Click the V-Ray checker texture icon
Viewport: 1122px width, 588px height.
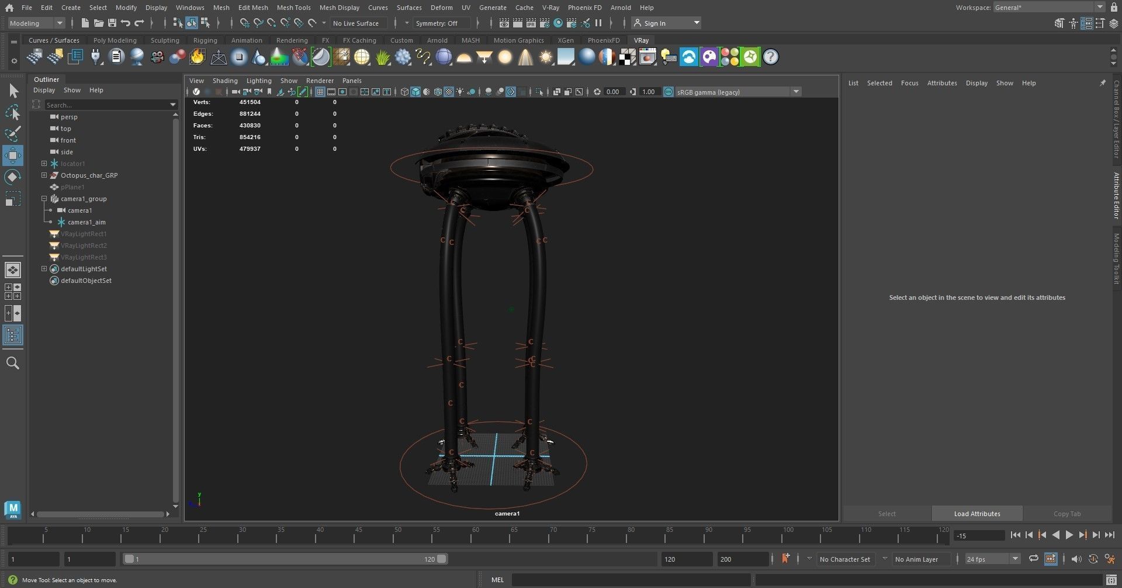tap(628, 57)
